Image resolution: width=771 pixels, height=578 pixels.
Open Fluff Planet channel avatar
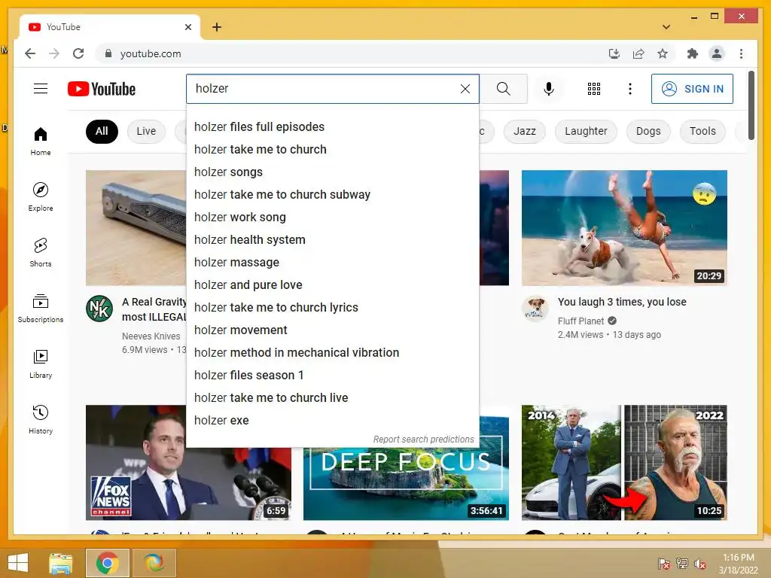tap(535, 309)
